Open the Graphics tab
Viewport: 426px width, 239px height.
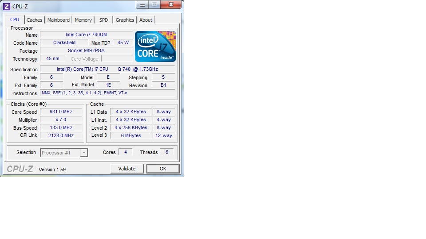[125, 20]
